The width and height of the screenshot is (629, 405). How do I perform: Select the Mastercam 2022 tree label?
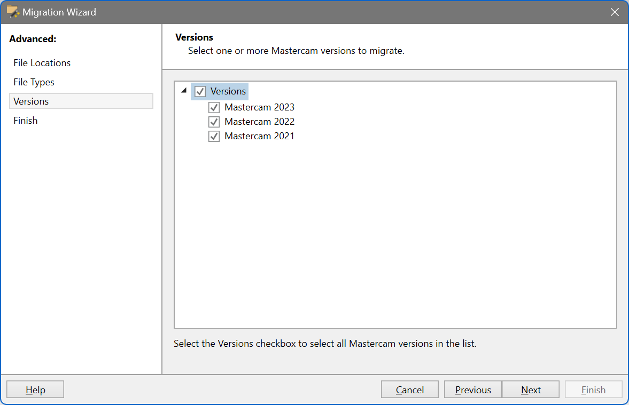click(x=260, y=122)
